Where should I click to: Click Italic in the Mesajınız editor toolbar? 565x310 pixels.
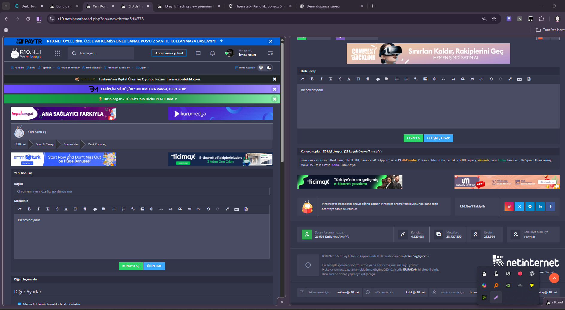click(38, 209)
